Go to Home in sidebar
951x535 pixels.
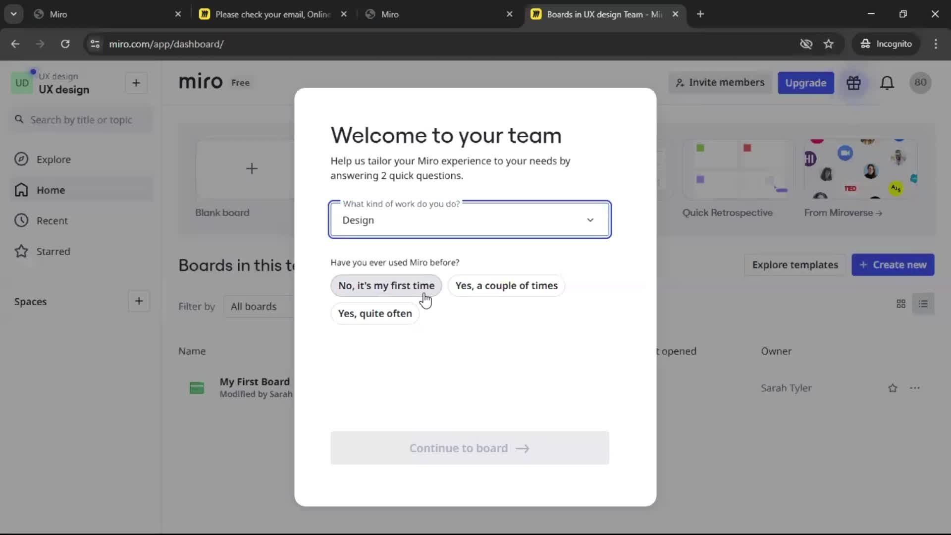tap(82, 190)
